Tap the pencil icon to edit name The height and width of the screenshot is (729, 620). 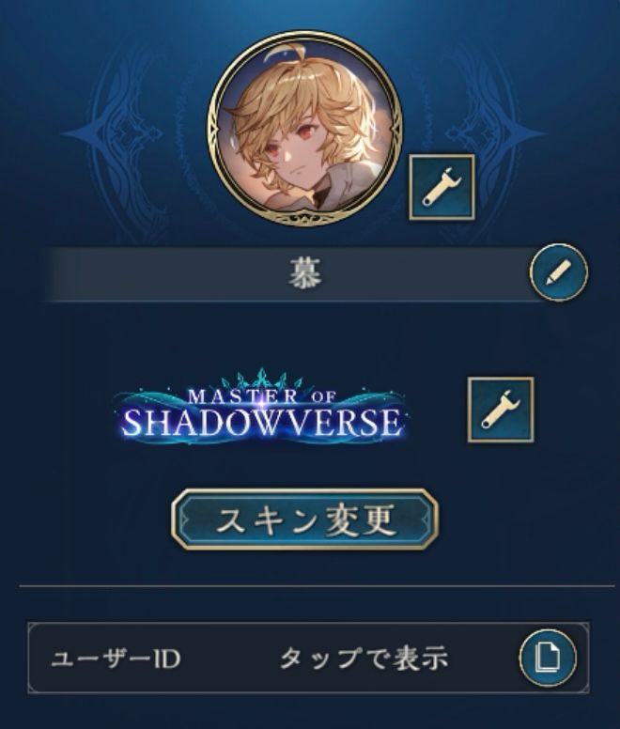[558, 272]
